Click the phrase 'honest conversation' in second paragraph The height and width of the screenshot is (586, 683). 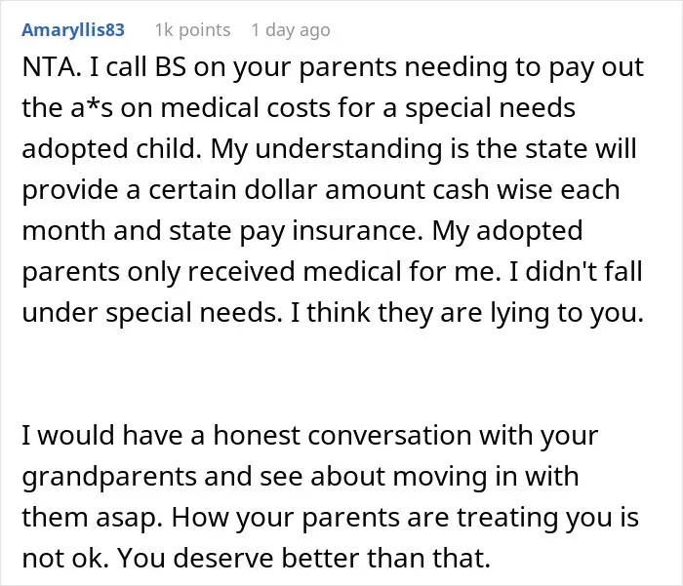click(342, 436)
